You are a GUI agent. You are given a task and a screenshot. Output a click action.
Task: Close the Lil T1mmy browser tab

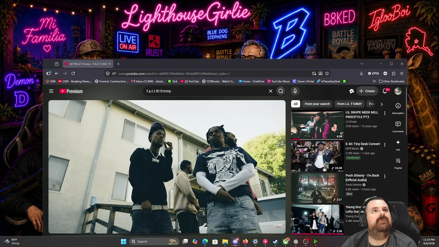[x=110, y=64]
